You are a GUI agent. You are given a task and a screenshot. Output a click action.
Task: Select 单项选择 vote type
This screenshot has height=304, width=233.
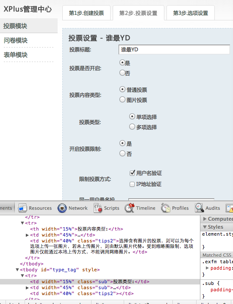point(132,116)
